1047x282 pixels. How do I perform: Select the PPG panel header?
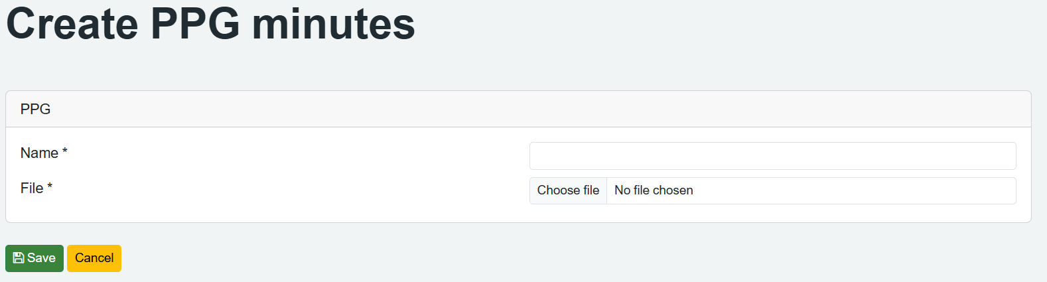(x=36, y=109)
